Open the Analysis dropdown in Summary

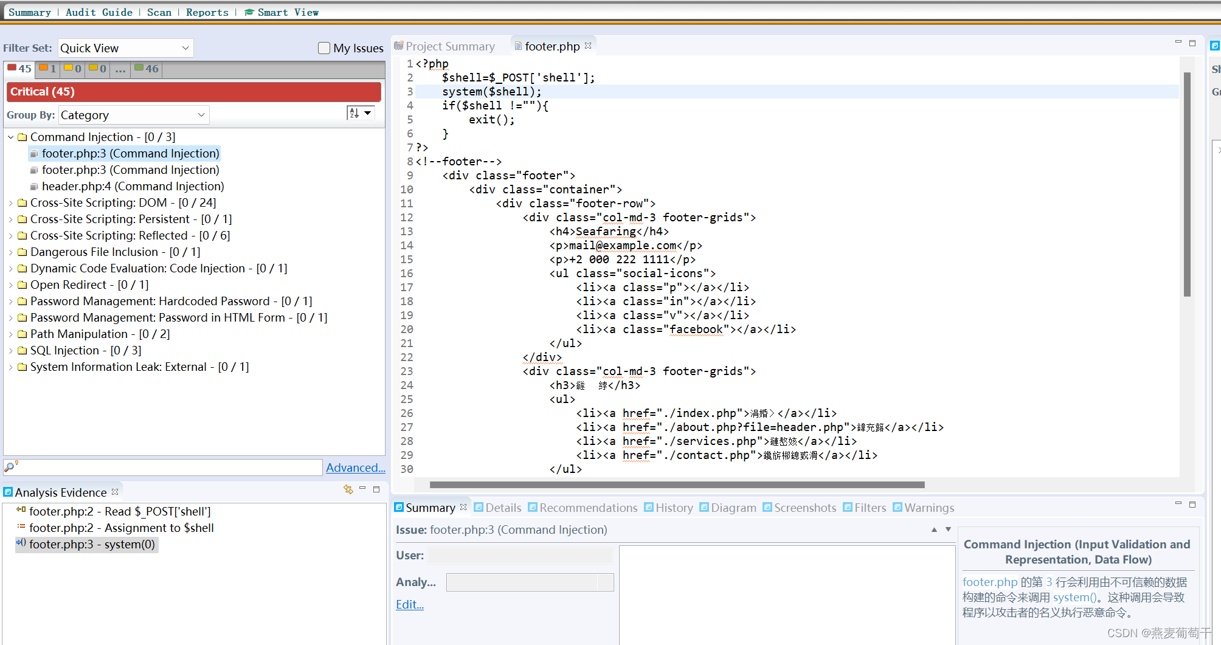(x=530, y=582)
